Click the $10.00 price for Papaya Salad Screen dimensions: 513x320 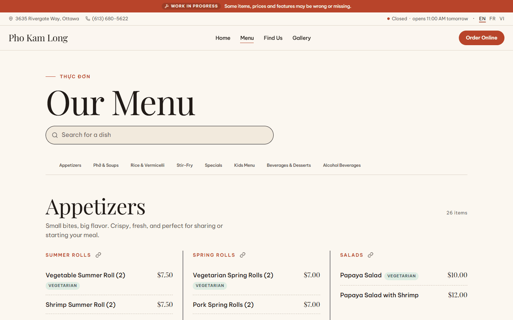[457, 275]
